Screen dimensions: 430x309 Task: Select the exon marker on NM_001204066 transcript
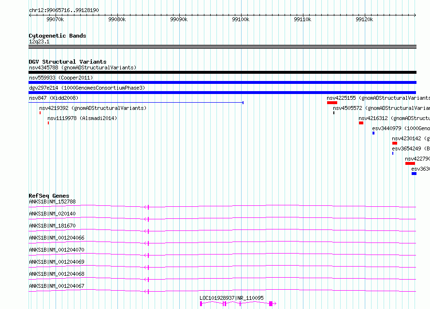coord(148,243)
